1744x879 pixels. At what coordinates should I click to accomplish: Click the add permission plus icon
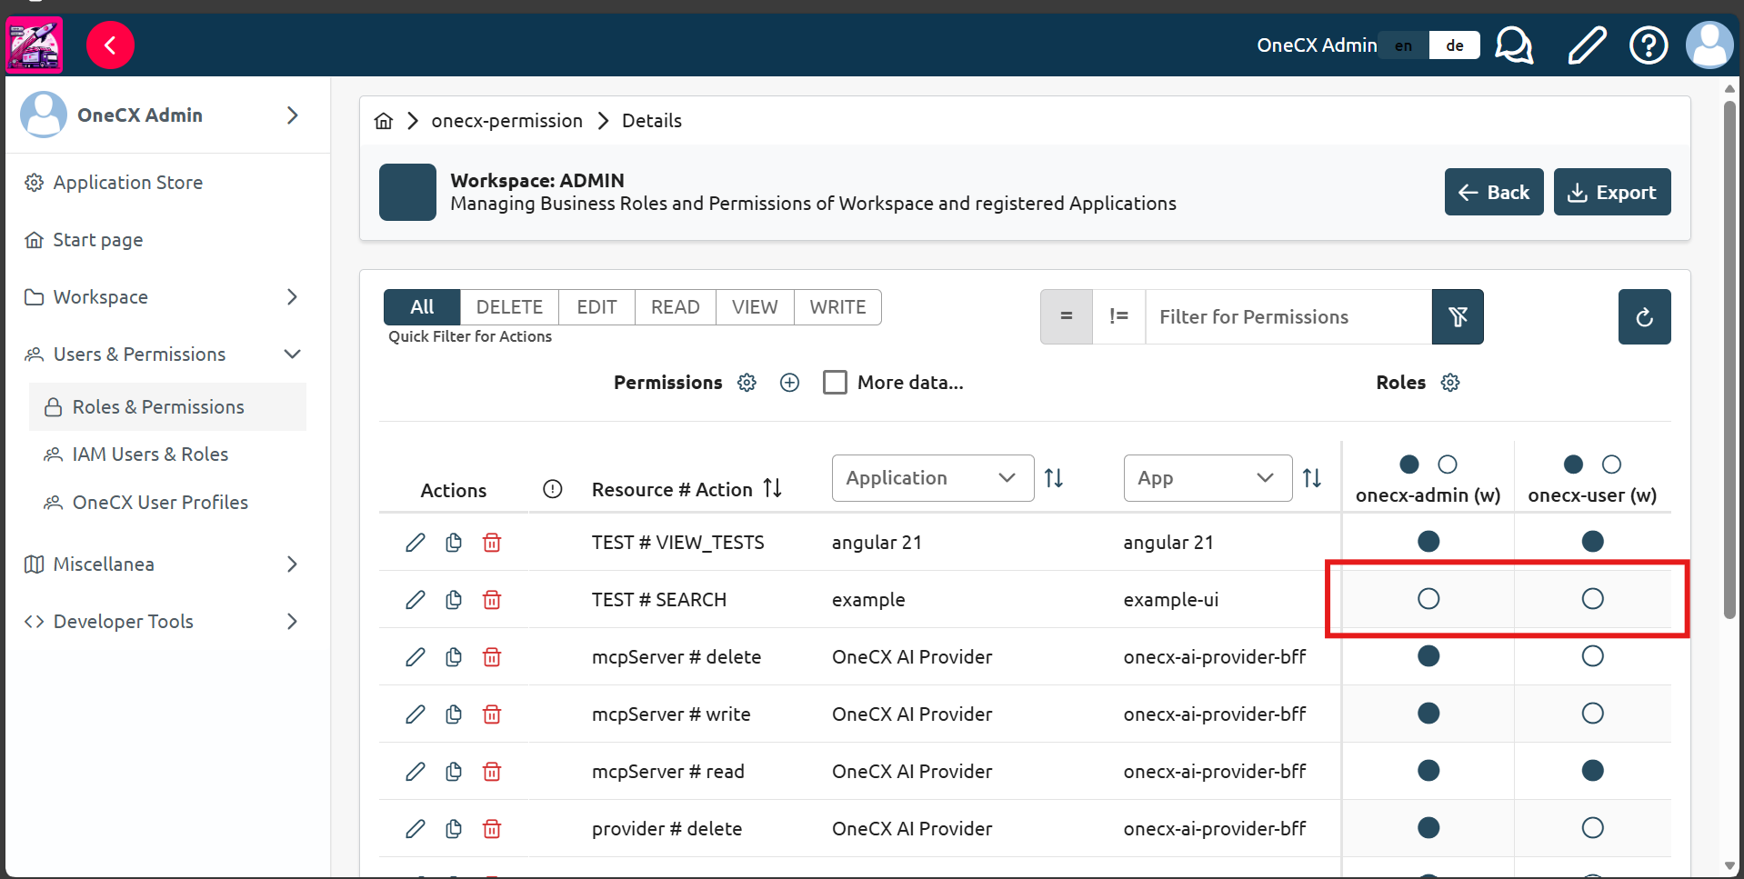[x=789, y=383]
